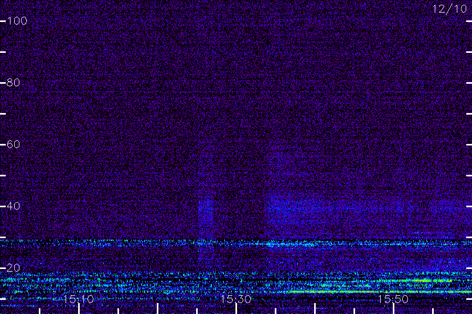Click the 15:50 time axis label
The image size is (472, 314).
(x=393, y=299)
